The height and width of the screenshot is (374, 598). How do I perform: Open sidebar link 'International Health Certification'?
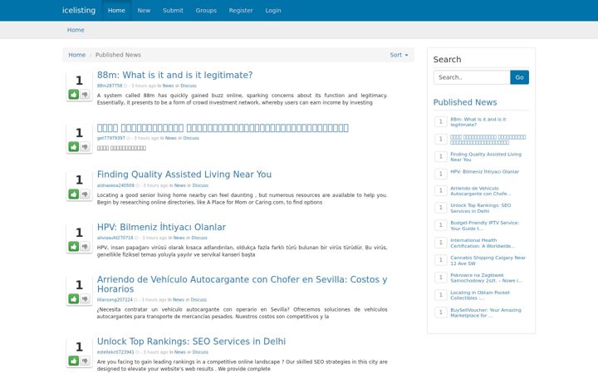click(x=483, y=243)
